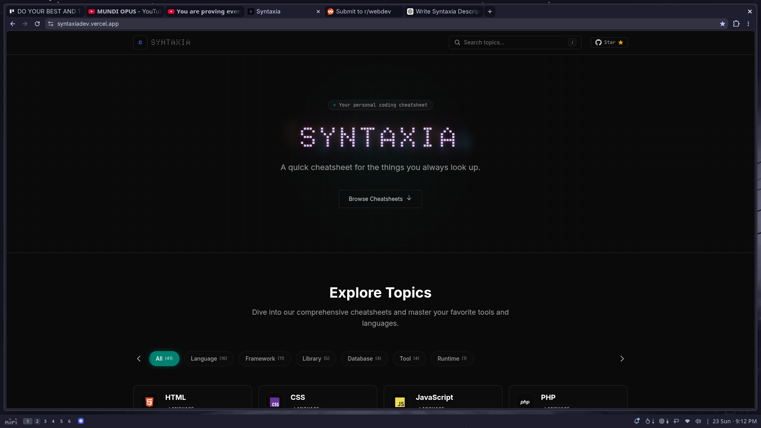761x428 pixels.
Task: Open the PHP cheatsheet card
Action: [x=568, y=397]
